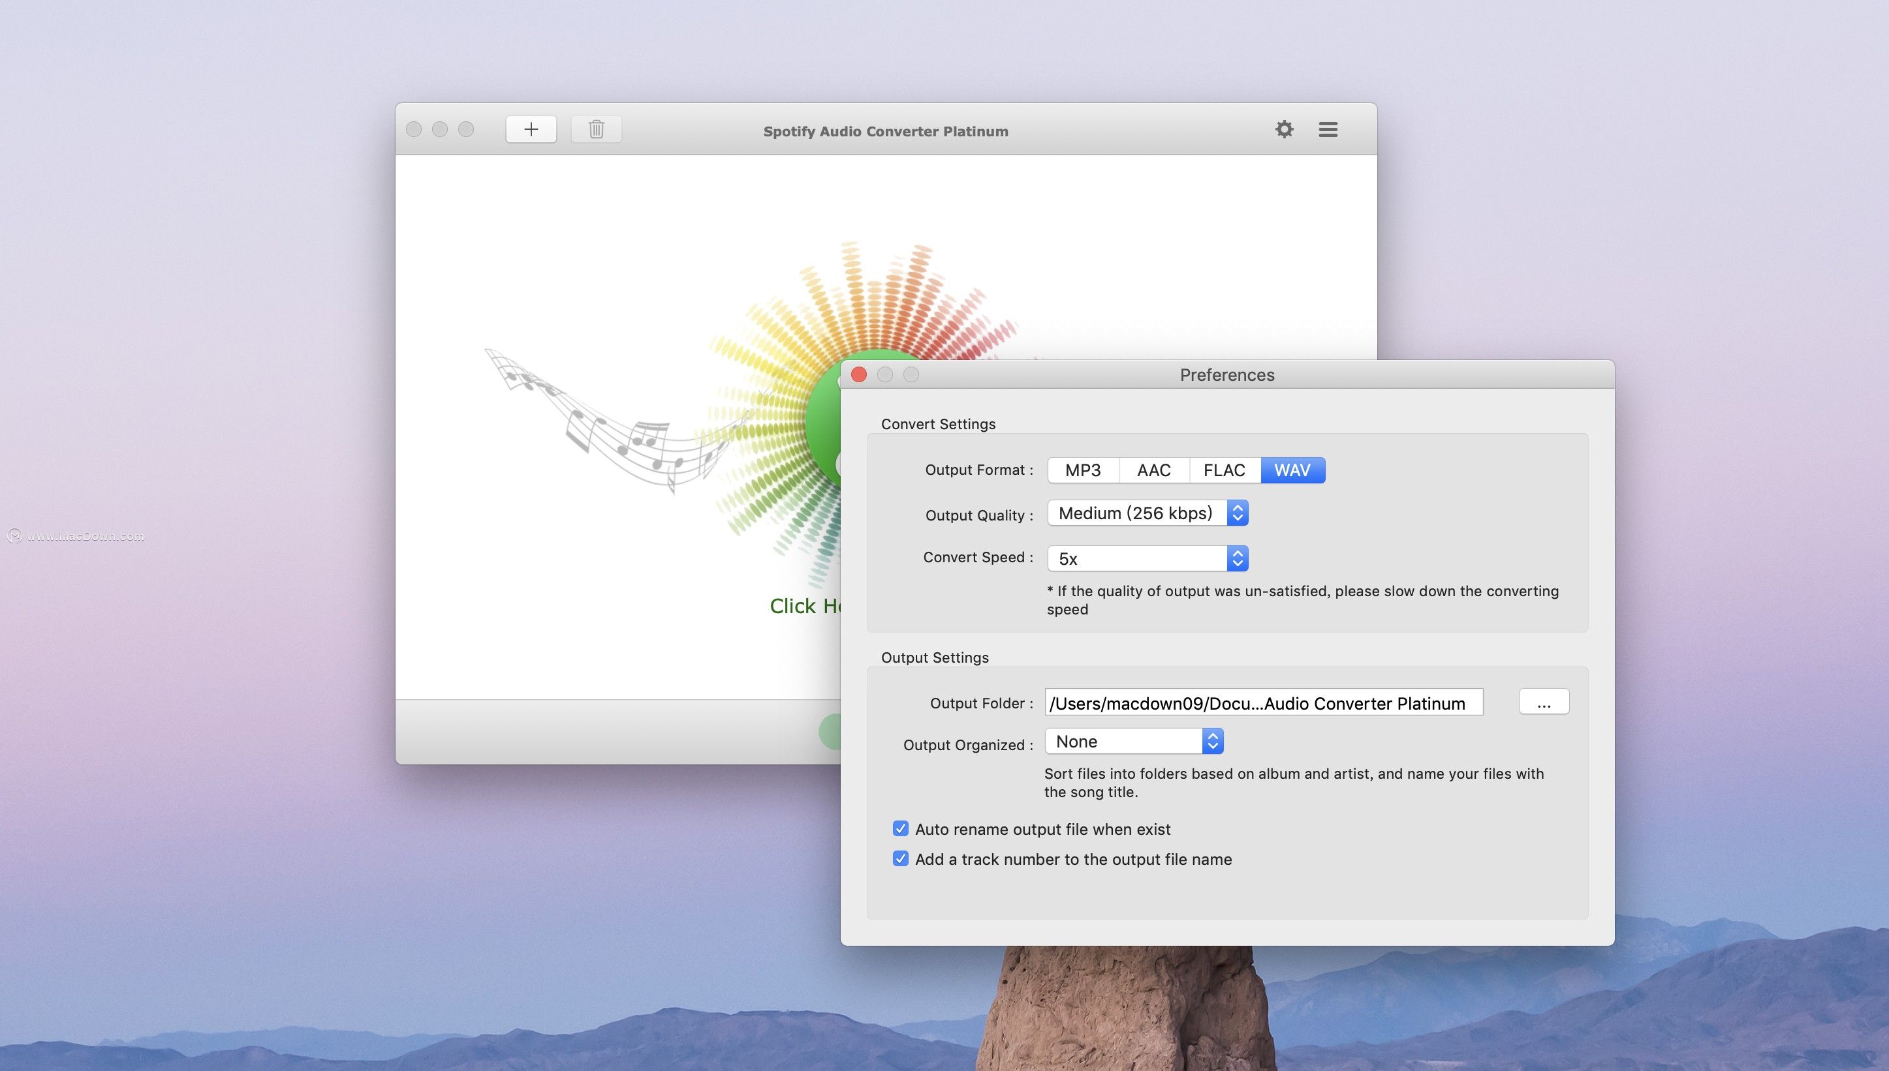The width and height of the screenshot is (1889, 1071).
Task: Click the zoom button of Preferences window
Action: tap(911, 374)
